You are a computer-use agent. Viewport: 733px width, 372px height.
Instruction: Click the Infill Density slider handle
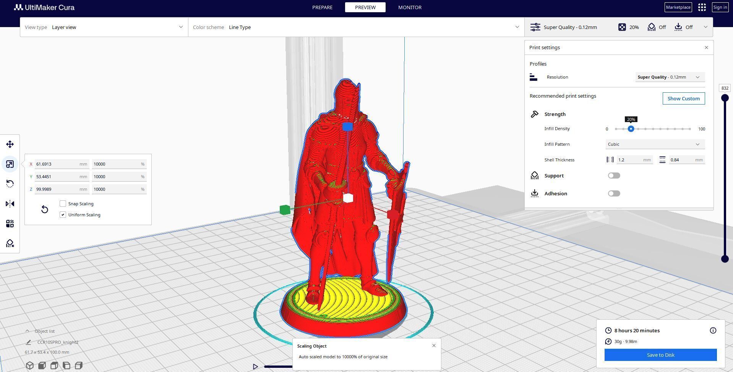pyautogui.click(x=631, y=129)
